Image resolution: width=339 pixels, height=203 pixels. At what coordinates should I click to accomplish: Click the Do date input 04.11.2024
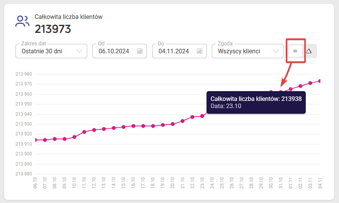[179, 51]
